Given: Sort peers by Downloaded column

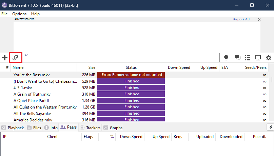Looking at the screenshot, I should tap(230, 137).
